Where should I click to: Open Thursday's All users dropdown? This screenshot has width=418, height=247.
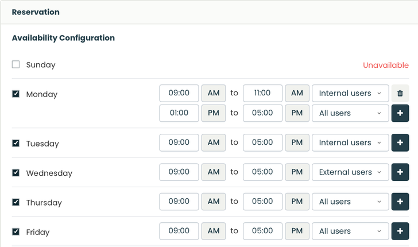point(350,202)
